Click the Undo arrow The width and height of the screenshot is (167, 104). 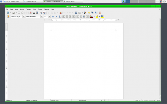pyautogui.click(x=65, y=13)
